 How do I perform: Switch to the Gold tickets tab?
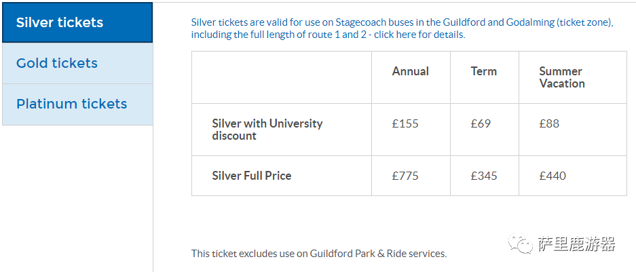[x=57, y=63]
